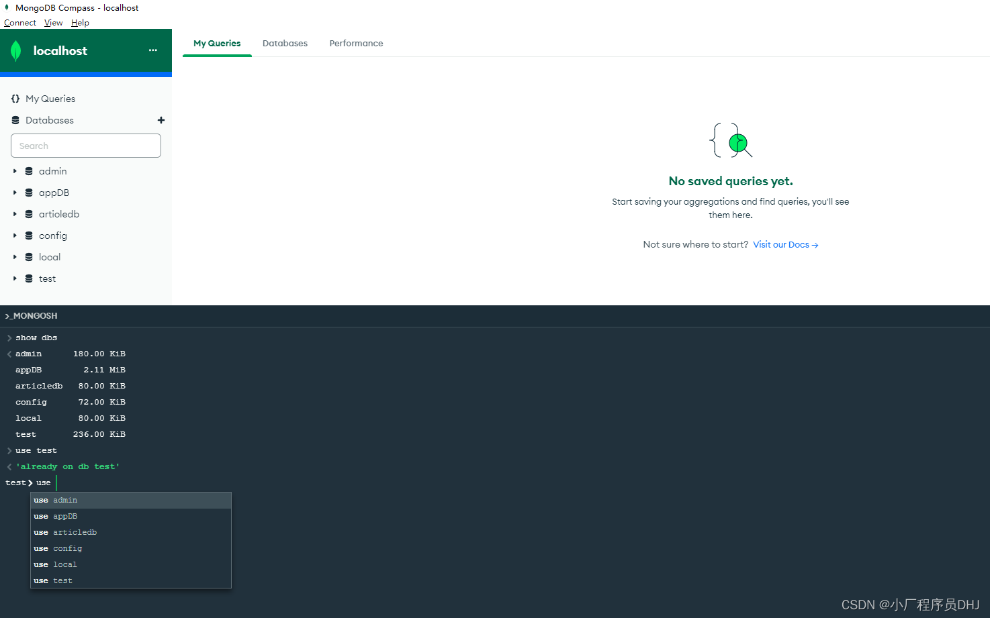
Task: Expand the articledb database tree
Action: [15, 214]
